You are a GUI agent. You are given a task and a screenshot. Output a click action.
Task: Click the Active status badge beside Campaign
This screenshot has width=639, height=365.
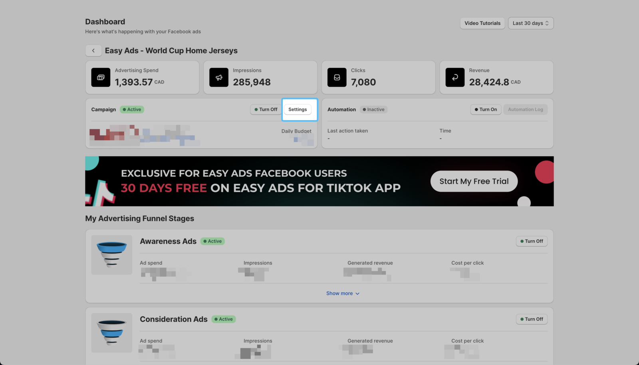(x=132, y=109)
